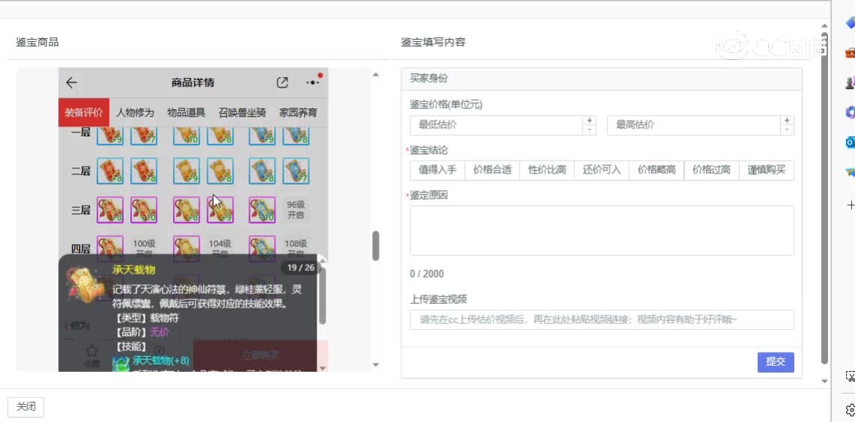Screen dimensions: 855x422
Task: Click the 关闭 button at bottom left
Action: 26,406
